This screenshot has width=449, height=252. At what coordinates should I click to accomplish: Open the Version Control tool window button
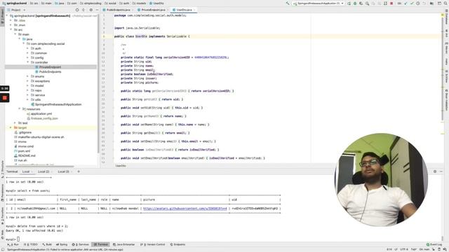[x=153, y=244]
